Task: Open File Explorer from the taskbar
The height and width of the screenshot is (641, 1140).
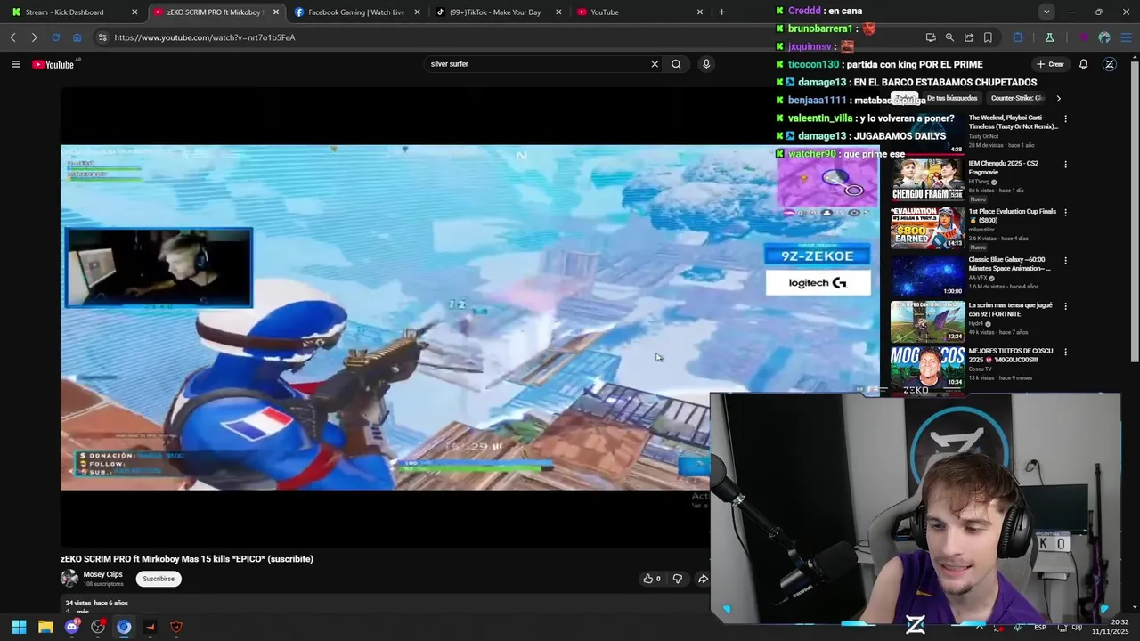Action: click(45, 627)
